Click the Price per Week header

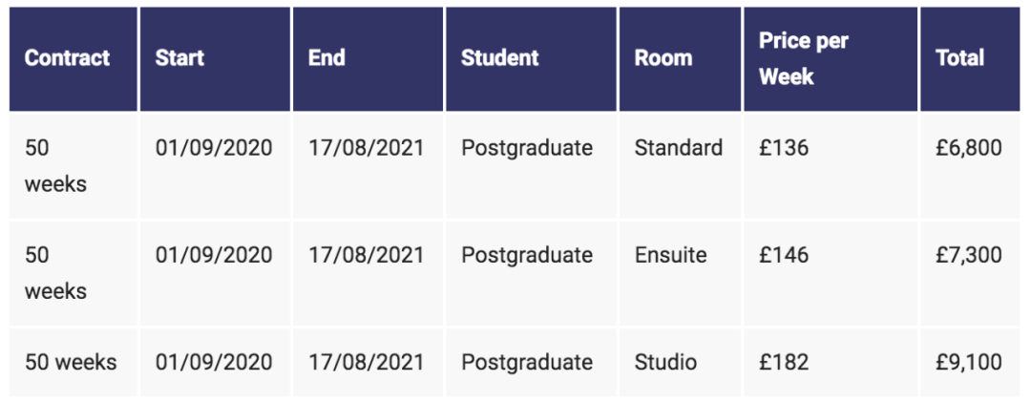[804, 58]
